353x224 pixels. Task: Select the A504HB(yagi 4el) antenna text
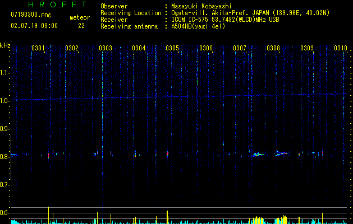coord(198,26)
